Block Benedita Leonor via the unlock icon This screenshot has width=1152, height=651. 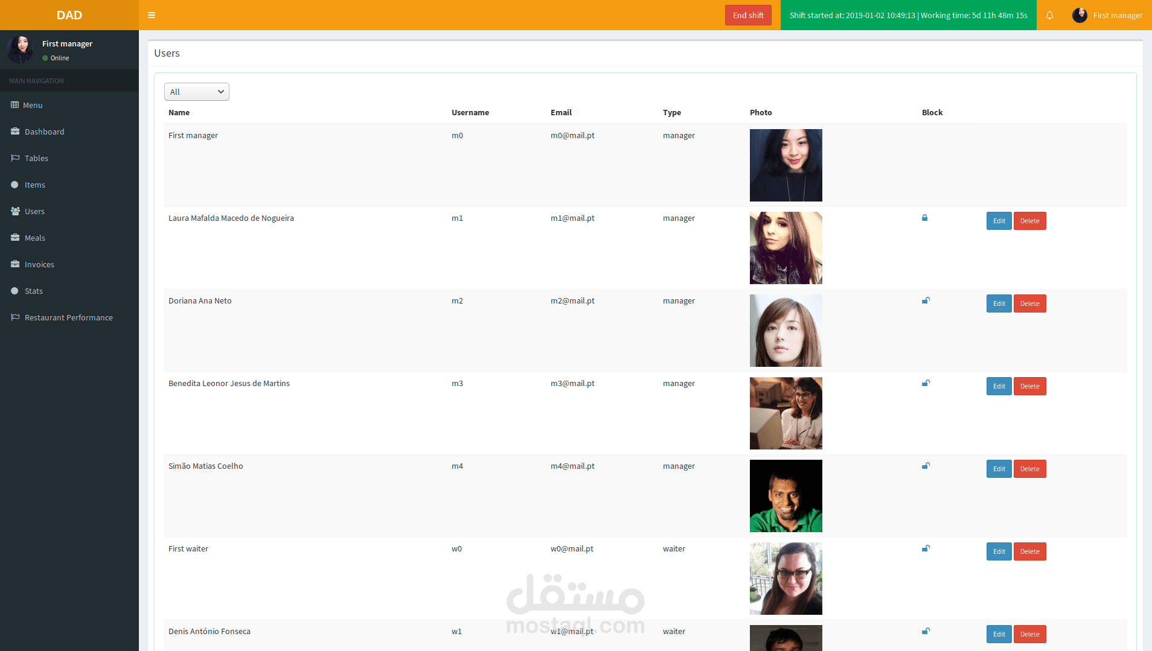click(926, 383)
